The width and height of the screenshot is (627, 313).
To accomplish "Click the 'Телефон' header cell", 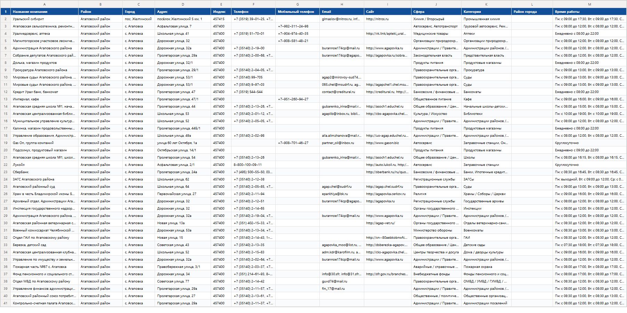I will [x=253, y=12].
